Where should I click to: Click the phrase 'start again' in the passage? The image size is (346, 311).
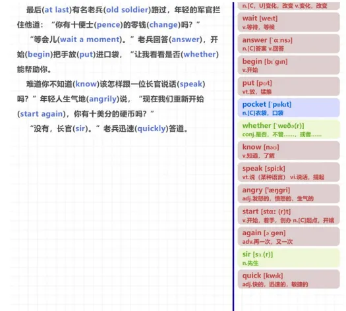coord(42,114)
